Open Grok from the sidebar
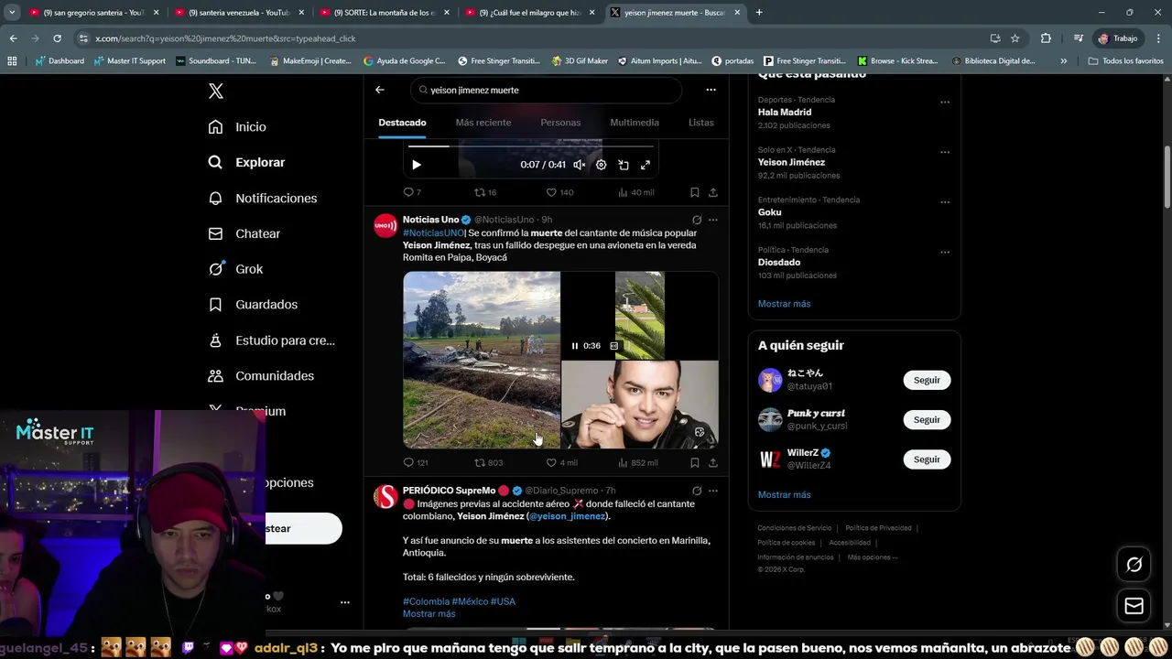The width and height of the screenshot is (1172, 659). pos(235,269)
